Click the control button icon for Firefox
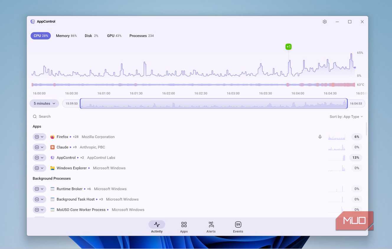 coord(37,137)
